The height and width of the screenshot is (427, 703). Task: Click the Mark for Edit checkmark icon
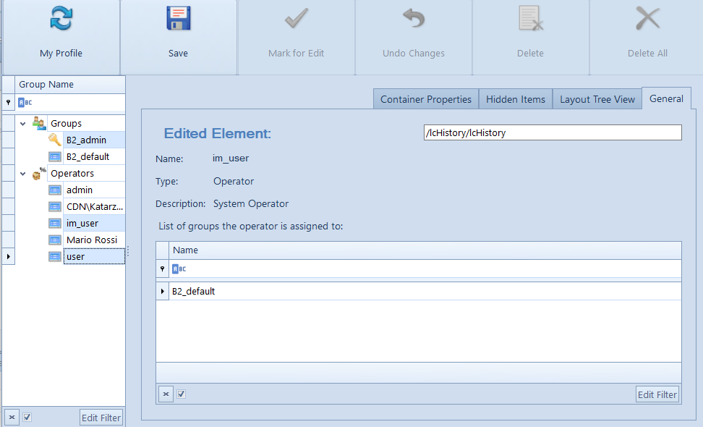(x=296, y=19)
